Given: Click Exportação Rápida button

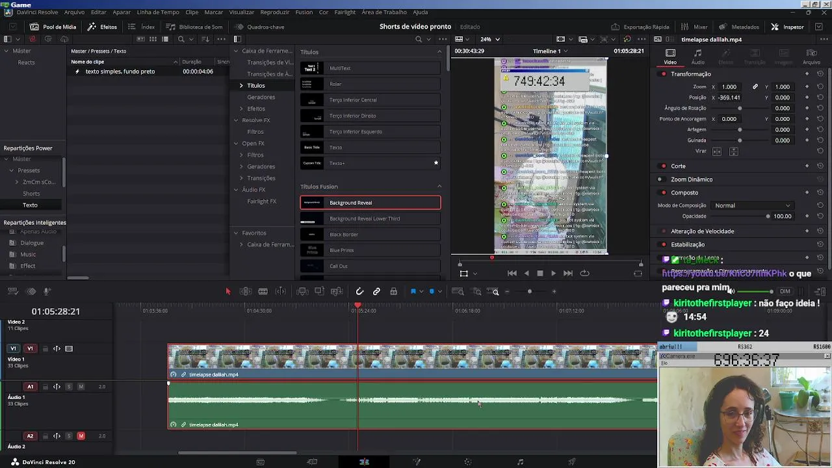Looking at the screenshot, I should [x=640, y=27].
